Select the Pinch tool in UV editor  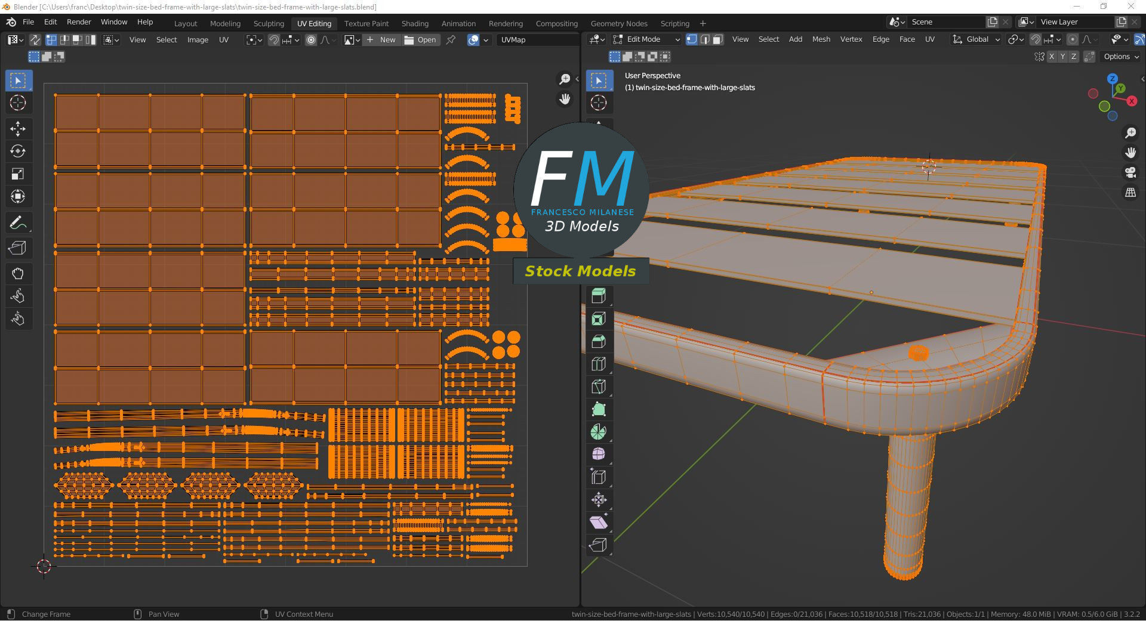point(18,319)
